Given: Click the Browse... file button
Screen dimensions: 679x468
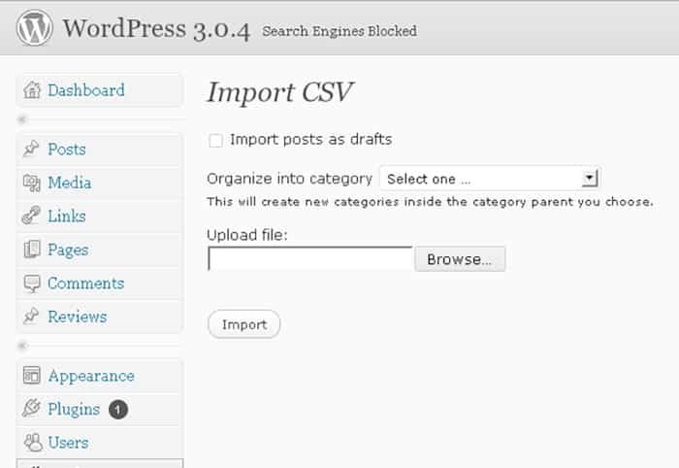Looking at the screenshot, I should click(460, 259).
